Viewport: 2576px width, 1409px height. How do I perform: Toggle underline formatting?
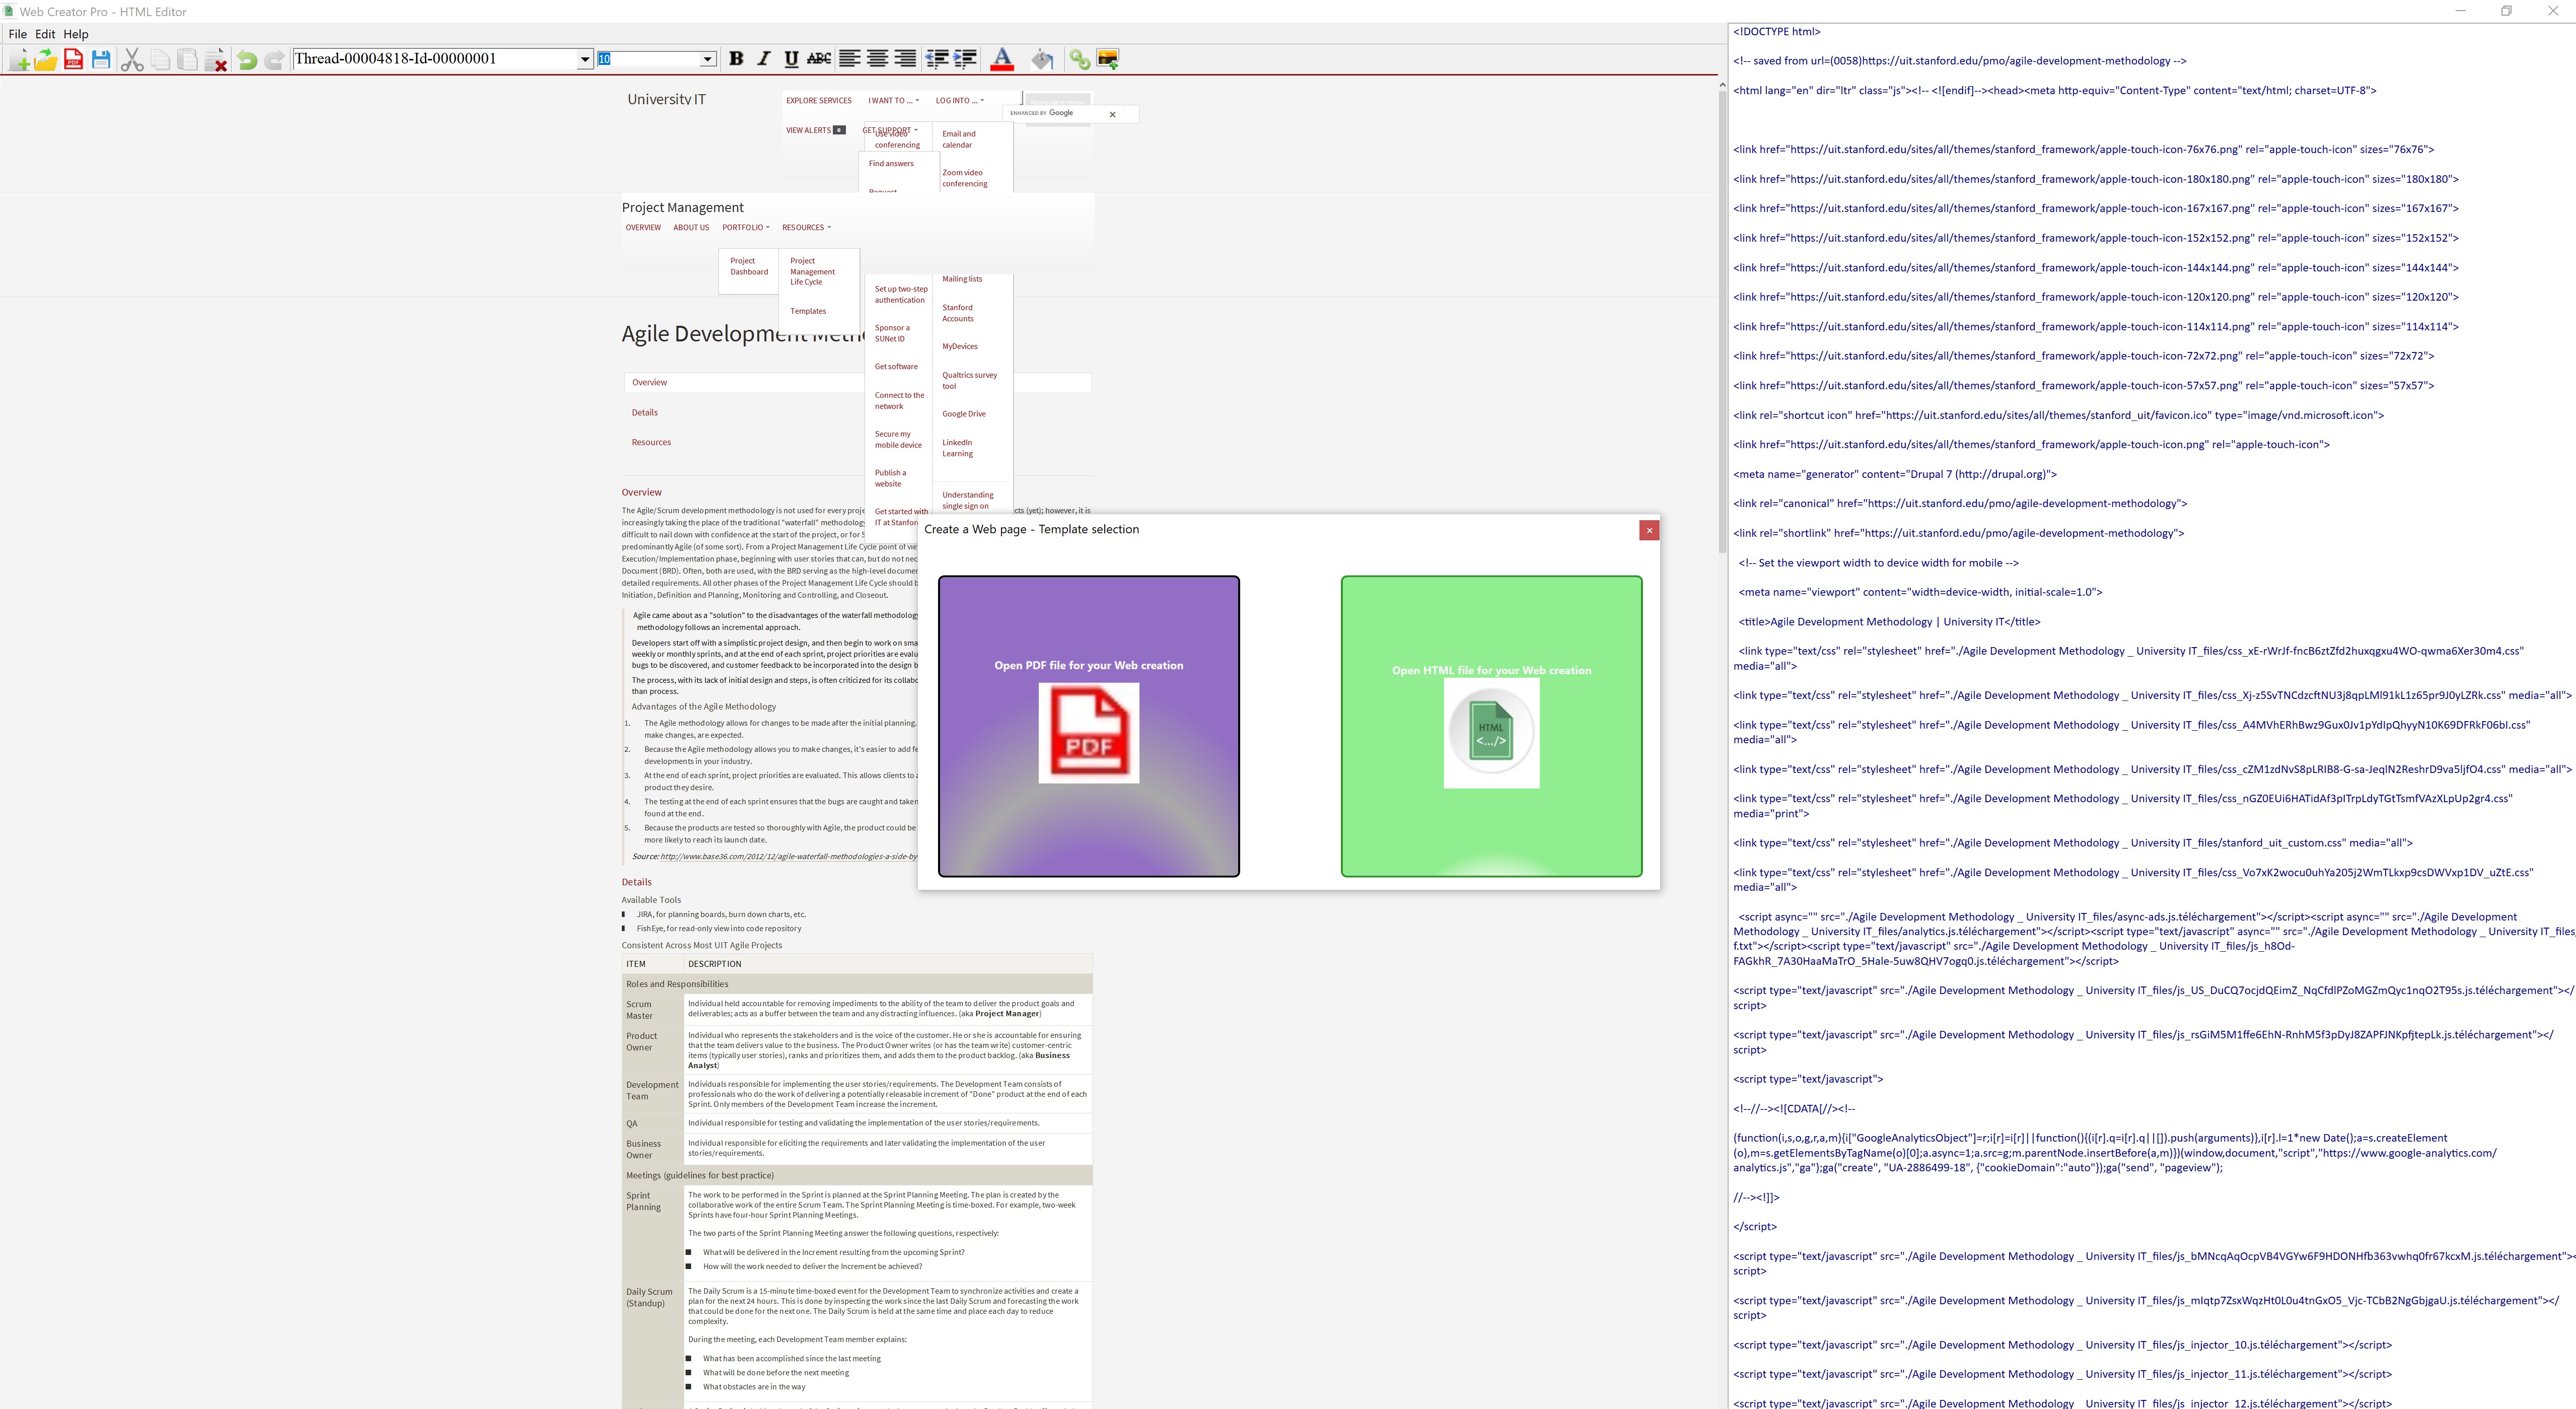pyautogui.click(x=791, y=59)
